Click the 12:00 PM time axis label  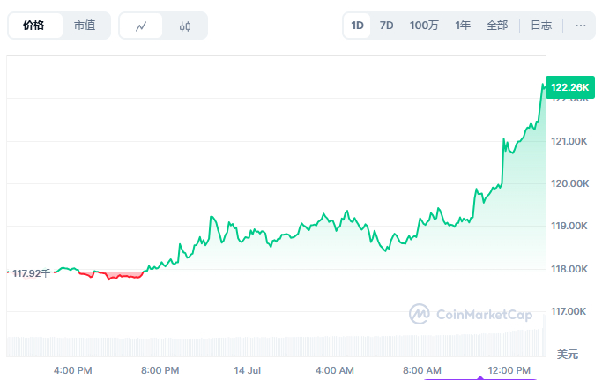(x=508, y=369)
